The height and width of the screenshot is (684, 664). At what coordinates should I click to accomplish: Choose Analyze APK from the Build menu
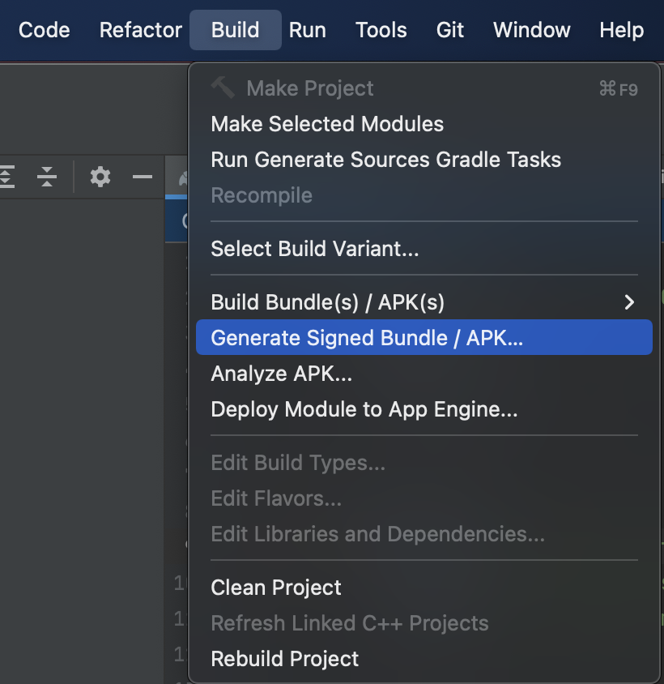[x=281, y=374]
